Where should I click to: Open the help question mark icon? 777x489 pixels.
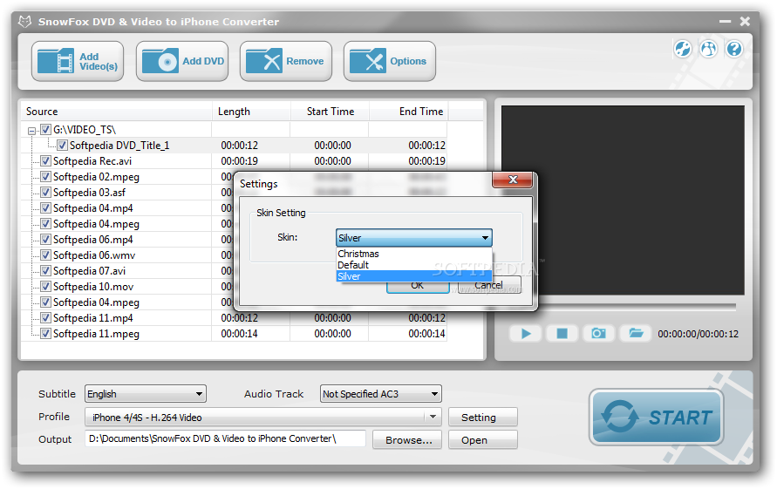[734, 49]
